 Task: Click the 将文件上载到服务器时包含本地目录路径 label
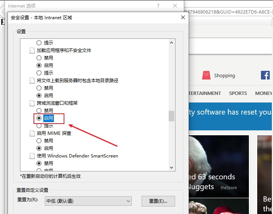click(78, 81)
